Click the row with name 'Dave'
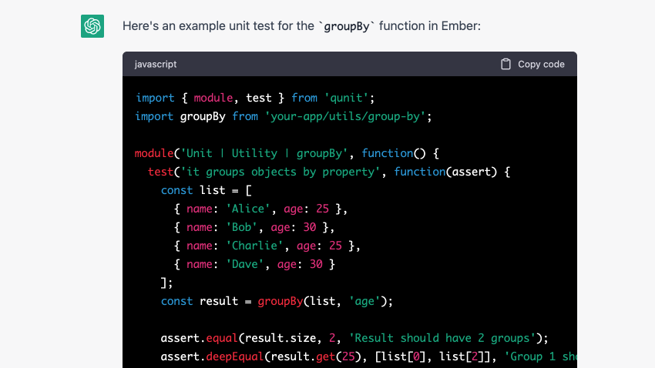The image size is (655, 368). pos(254,264)
